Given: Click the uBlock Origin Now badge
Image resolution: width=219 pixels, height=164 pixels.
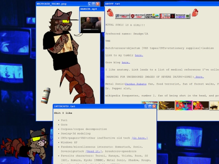Looking at the screenshot, I should (x=137, y=16).
